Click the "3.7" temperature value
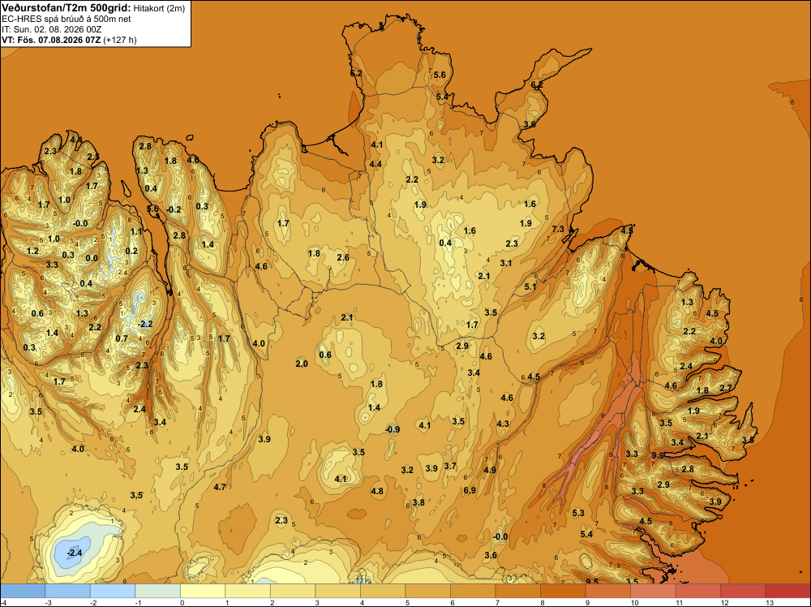The height and width of the screenshot is (607, 811). click(x=450, y=467)
